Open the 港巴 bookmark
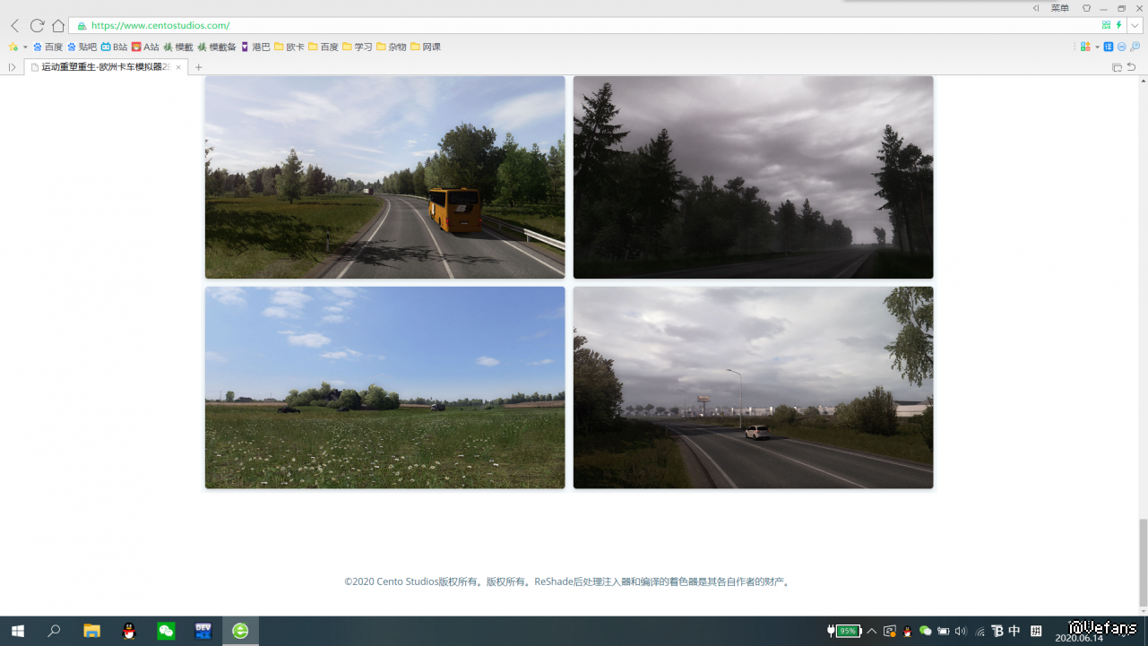Screen dimensions: 1148x646 coord(255,47)
